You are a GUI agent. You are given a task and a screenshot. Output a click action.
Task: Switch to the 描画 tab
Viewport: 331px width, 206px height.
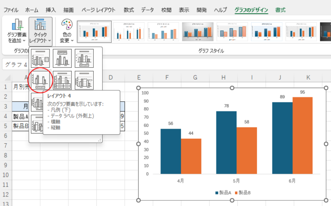point(68,10)
